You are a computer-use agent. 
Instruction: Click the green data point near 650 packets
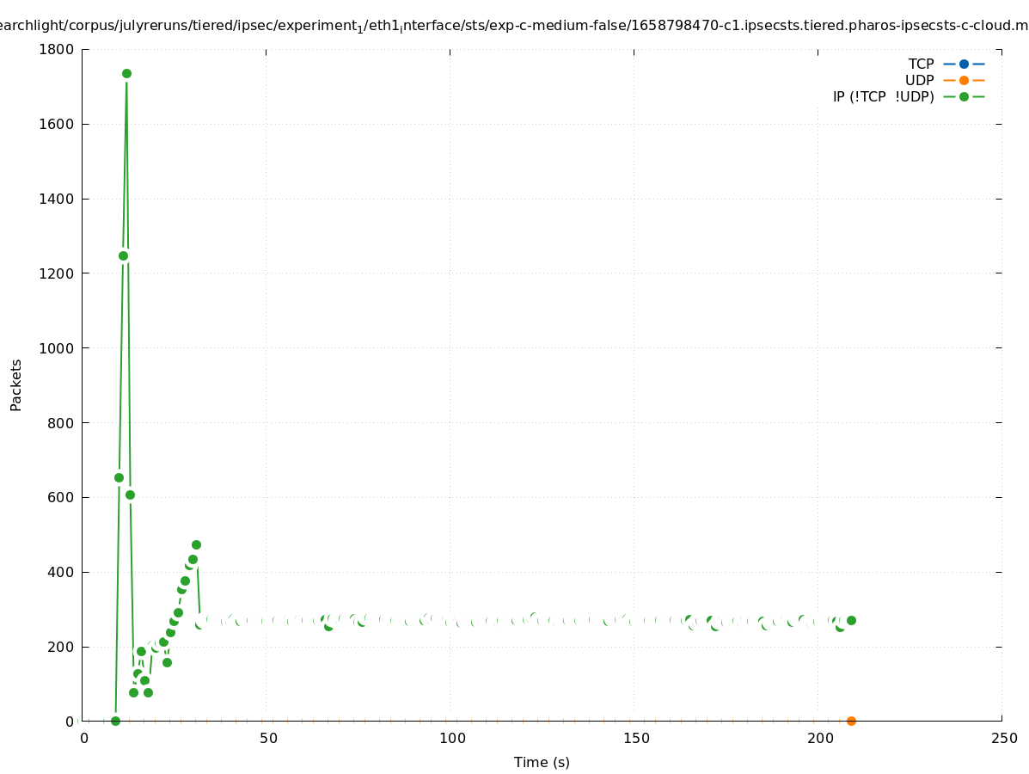119,477
